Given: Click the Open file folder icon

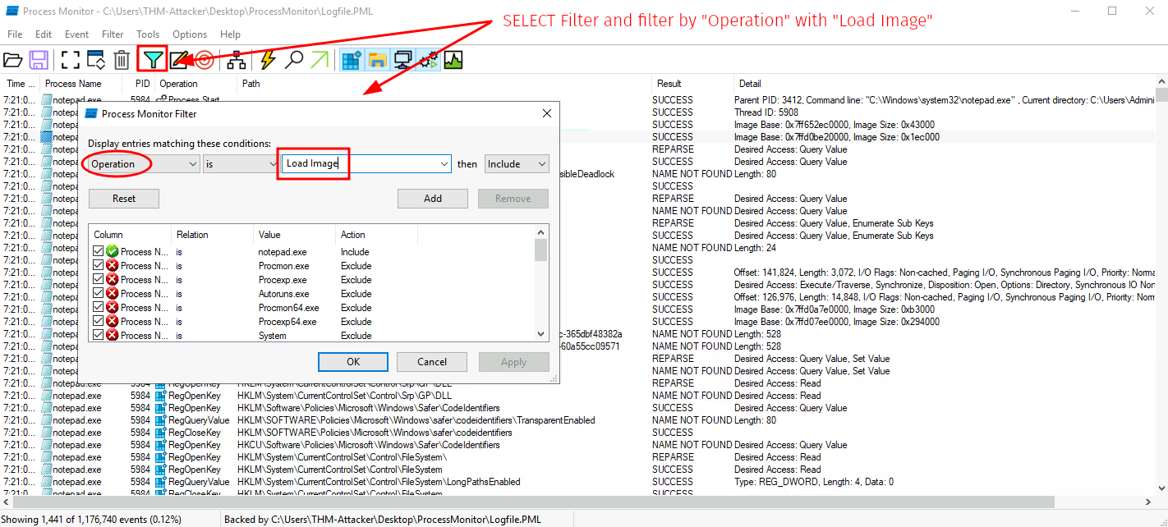Looking at the screenshot, I should 13,60.
